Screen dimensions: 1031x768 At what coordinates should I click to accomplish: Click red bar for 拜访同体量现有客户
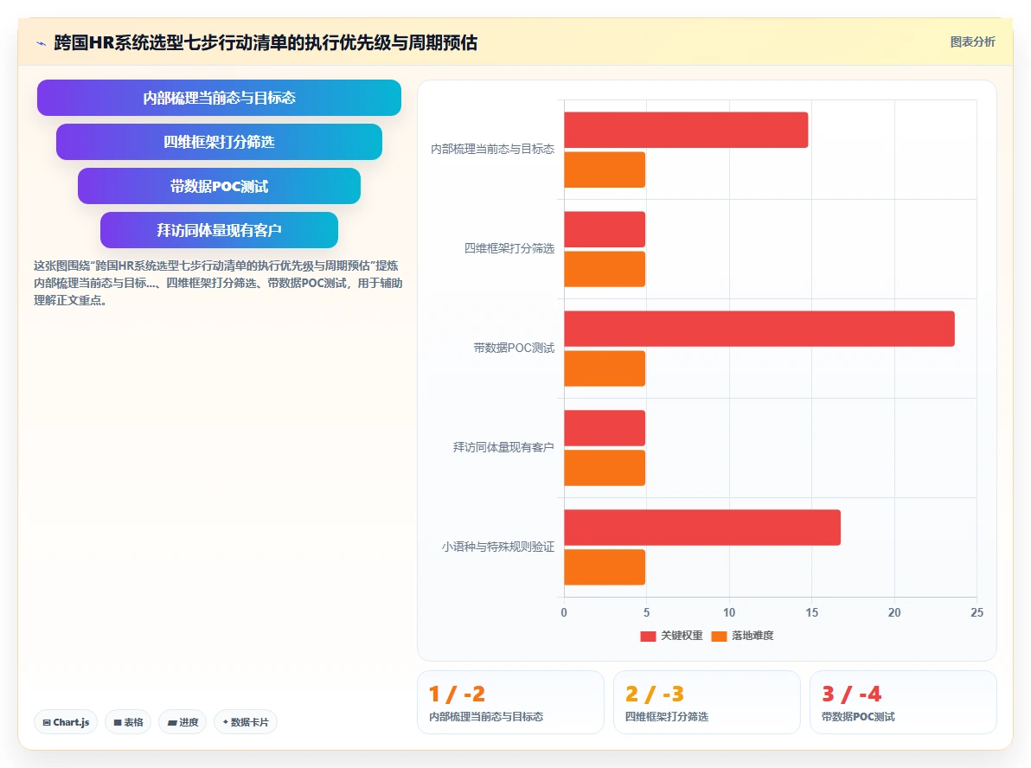tap(605, 428)
